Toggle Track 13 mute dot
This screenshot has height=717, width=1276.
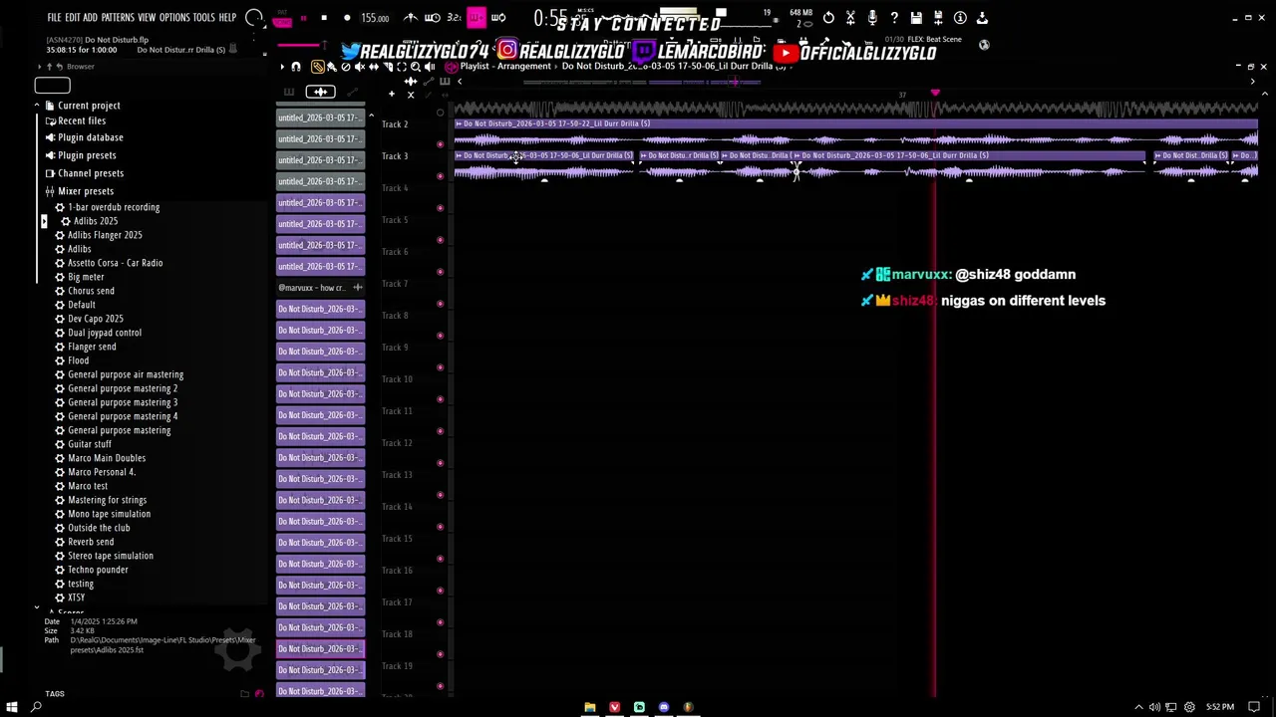click(x=440, y=495)
